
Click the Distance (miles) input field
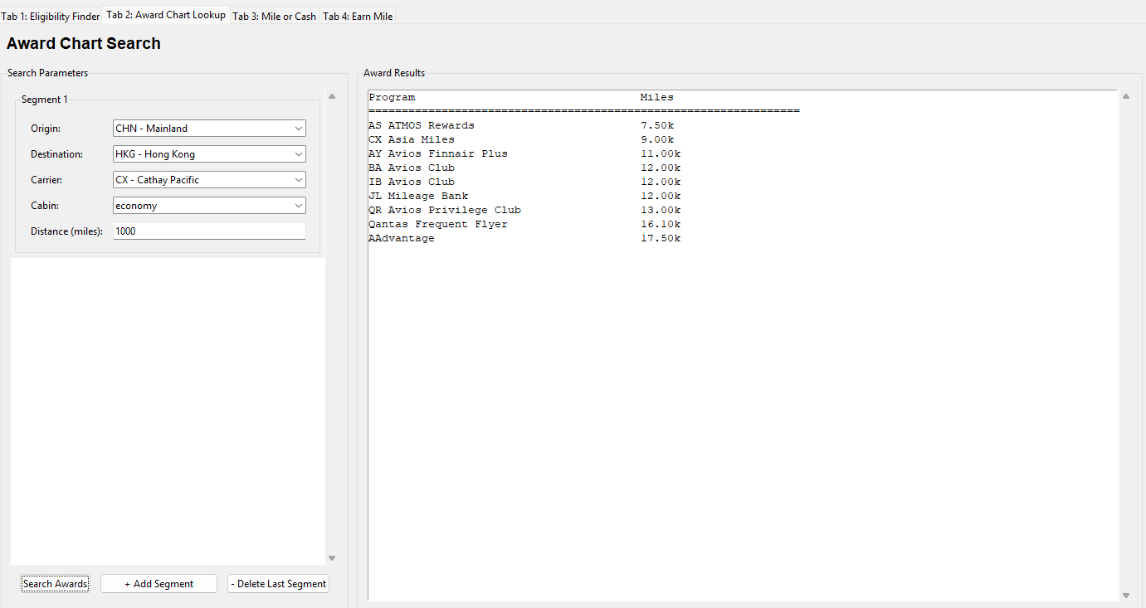[x=209, y=231]
